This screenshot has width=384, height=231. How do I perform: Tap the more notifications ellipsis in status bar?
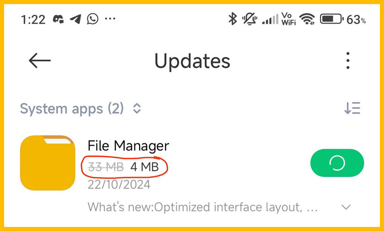pyautogui.click(x=110, y=19)
